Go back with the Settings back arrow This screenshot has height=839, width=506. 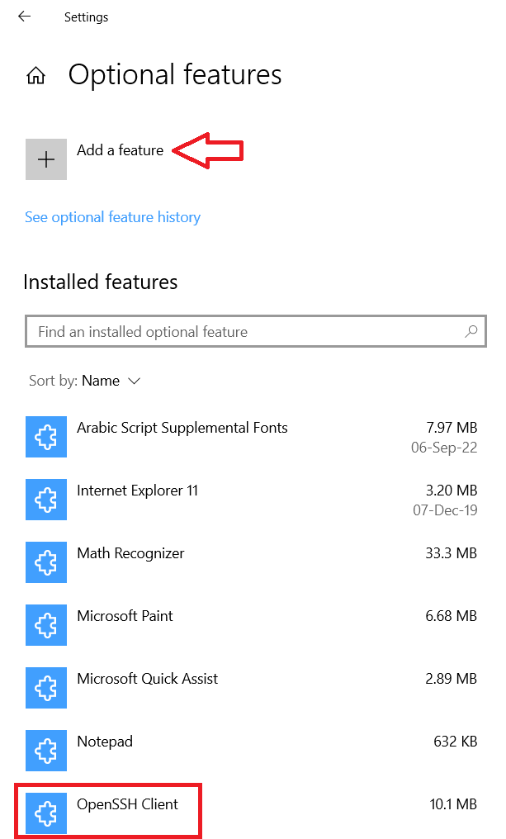(24, 17)
